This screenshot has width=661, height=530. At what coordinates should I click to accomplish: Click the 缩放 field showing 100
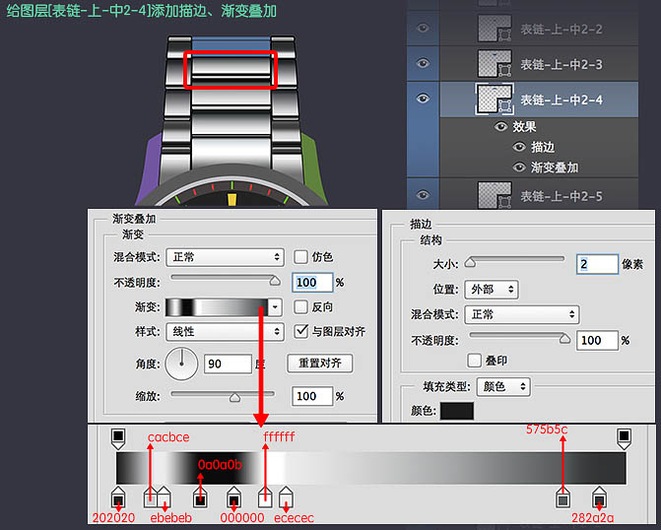pos(312,396)
